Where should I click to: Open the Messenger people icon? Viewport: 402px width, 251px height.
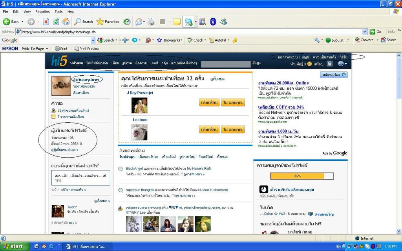223,22
